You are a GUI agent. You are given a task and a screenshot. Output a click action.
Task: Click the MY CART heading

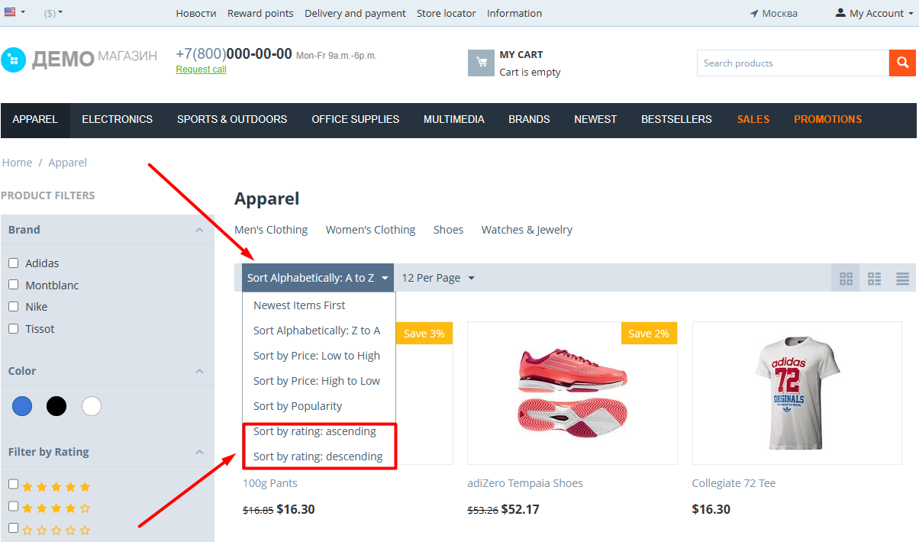pos(521,55)
